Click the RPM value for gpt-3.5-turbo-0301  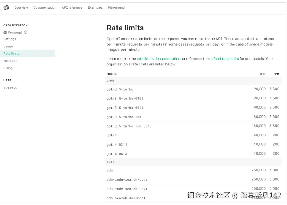[x=274, y=98]
